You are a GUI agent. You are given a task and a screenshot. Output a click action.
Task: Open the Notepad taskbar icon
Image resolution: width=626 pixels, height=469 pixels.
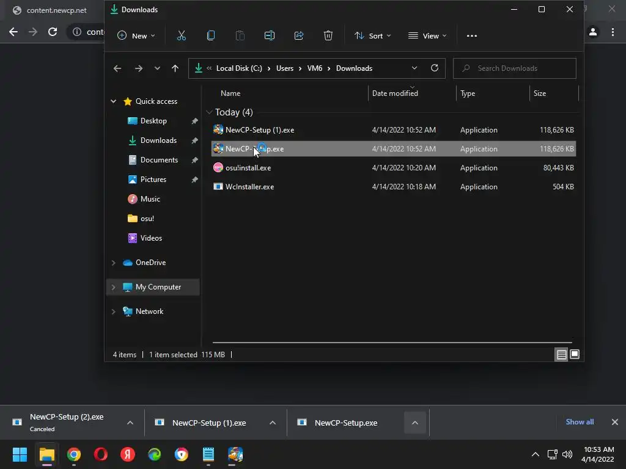[208, 454]
